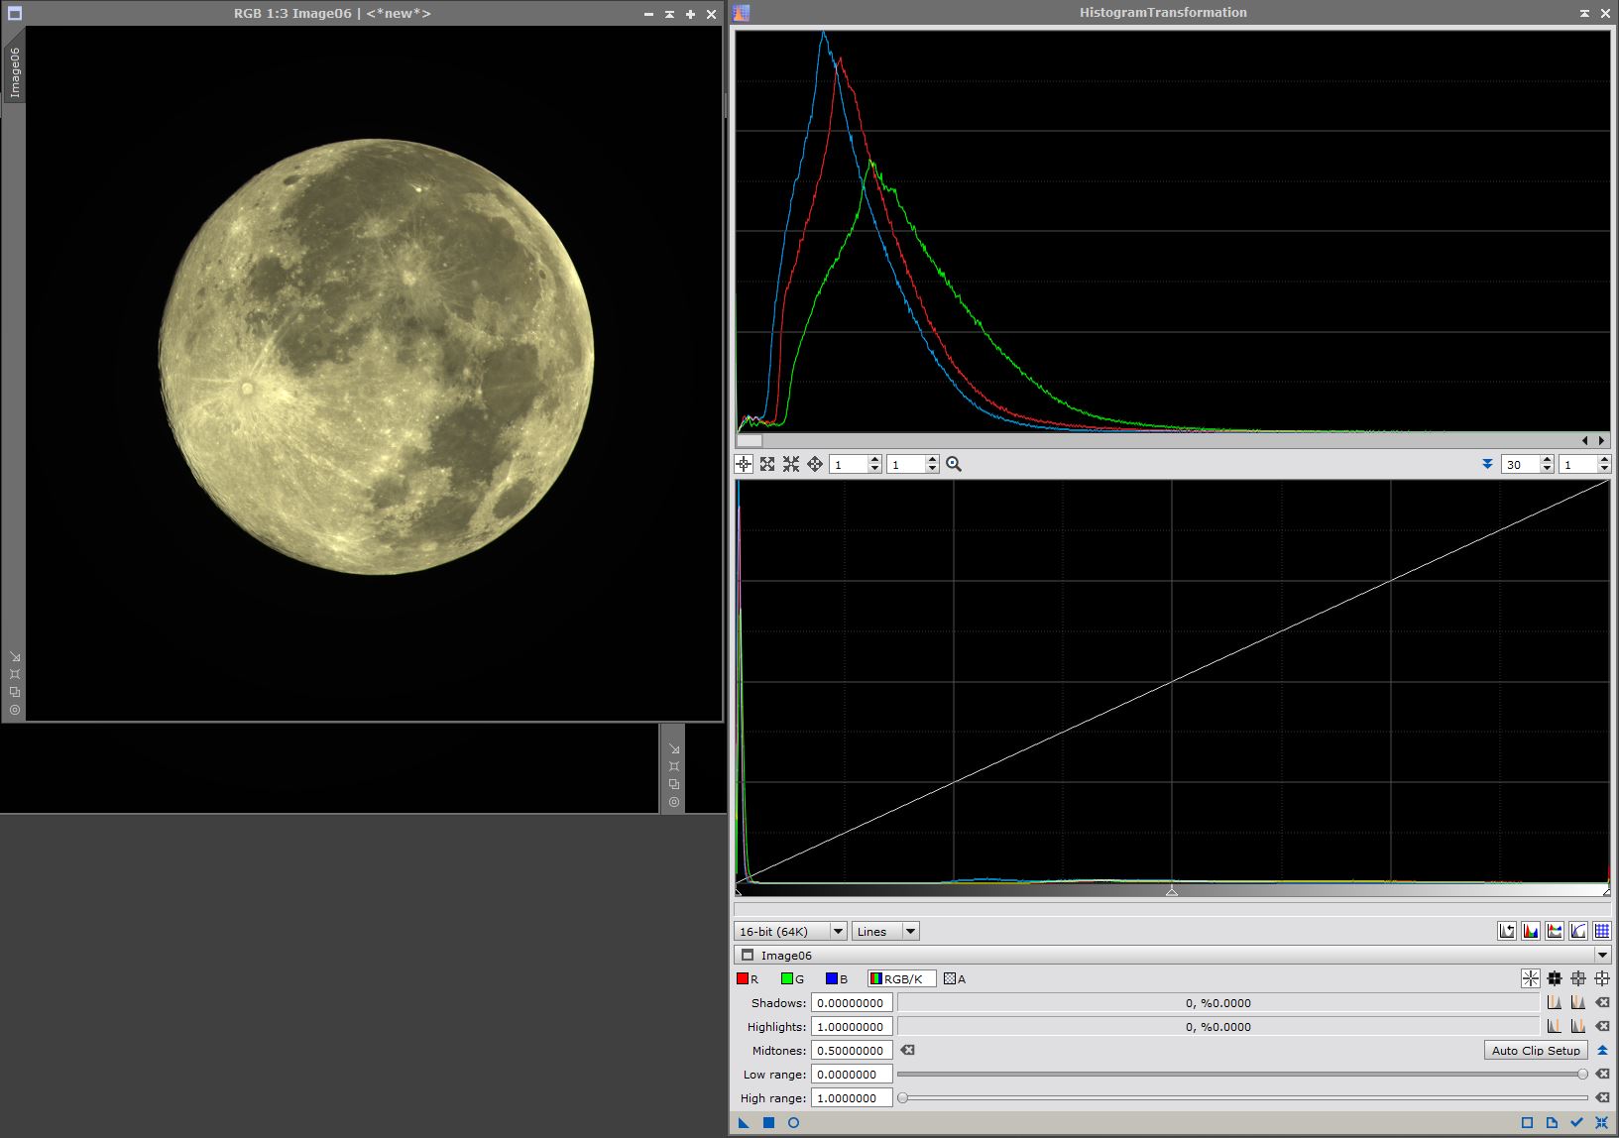The image size is (1619, 1138).
Task: Reset high range value icon
Action: (x=1602, y=1097)
